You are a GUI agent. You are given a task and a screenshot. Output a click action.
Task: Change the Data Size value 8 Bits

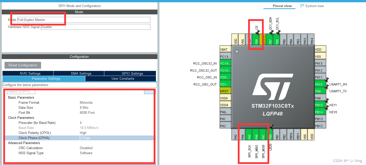click(85, 107)
